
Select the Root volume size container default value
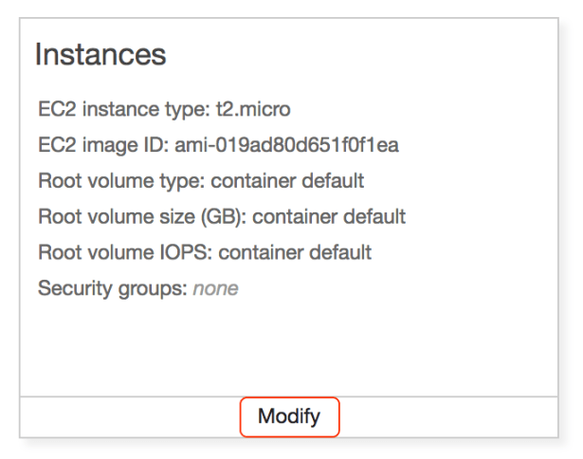pyautogui.click(x=329, y=217)
